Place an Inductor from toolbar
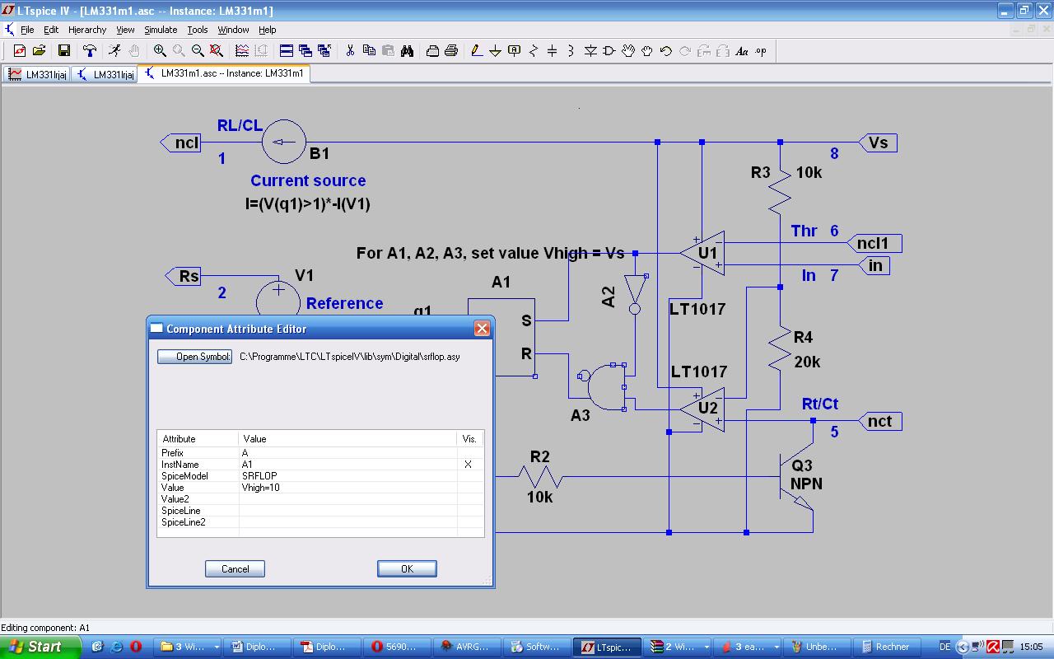The height and width of the screenshot is (659, 1054). pyautogui.click(x=571, y=51)
